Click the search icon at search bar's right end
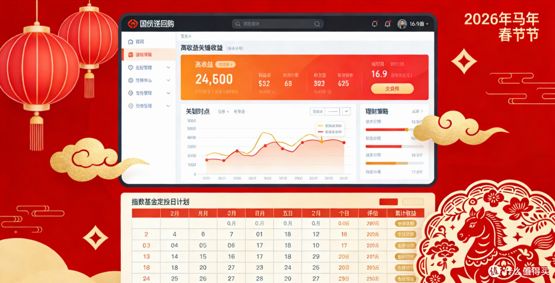The image size is (555, 283). click(317, 24)
